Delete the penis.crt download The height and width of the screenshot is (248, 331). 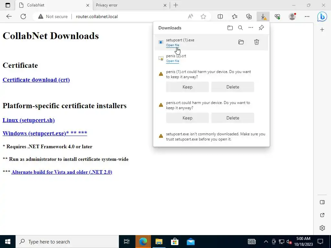pyautogui.click(x=233, y=118)
